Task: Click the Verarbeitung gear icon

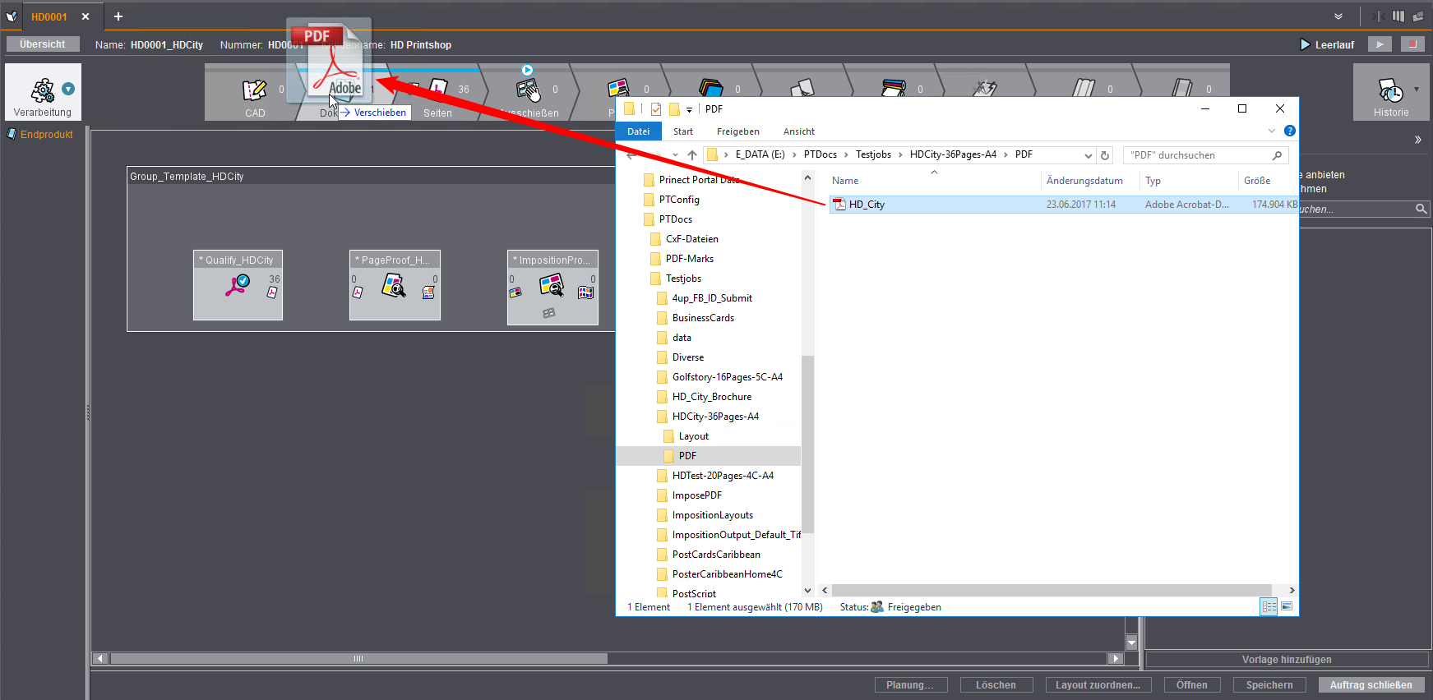Action: (43, 90)
